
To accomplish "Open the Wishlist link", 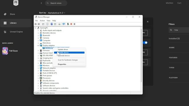I will [169, 3].
